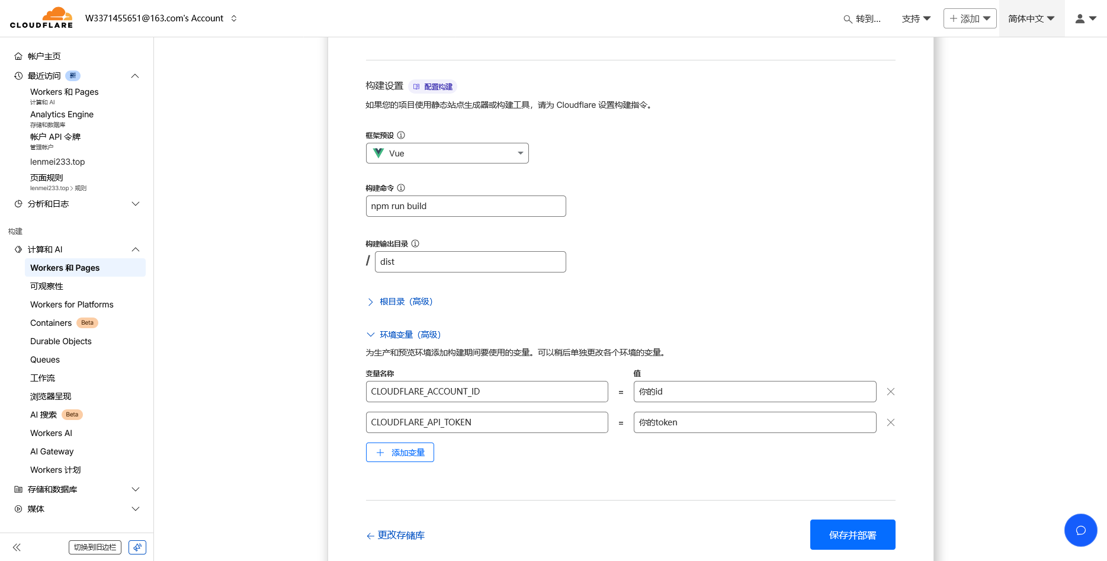Screen dimensions: 1107x561
Task: Click the user account icon top right
Action: tap(1081, 18)
